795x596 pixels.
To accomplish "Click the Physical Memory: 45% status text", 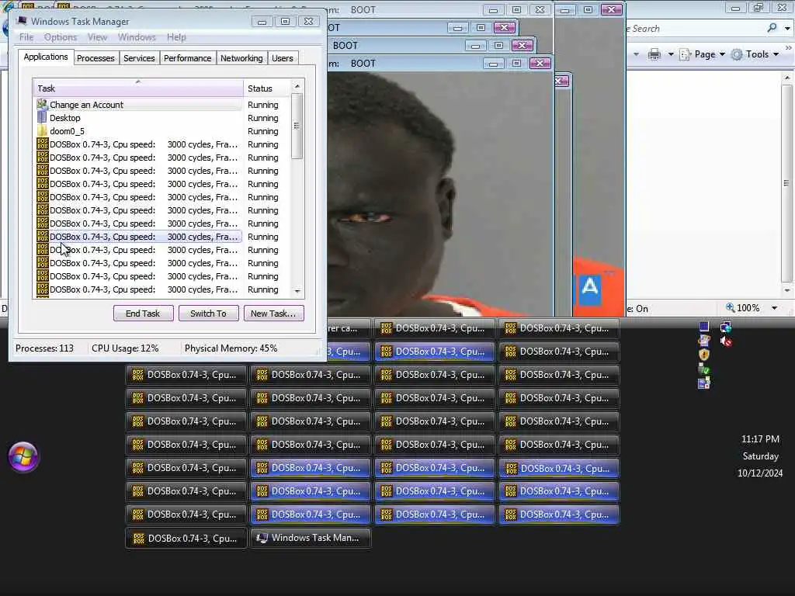I will pyautogui.click(x=231, y=348).
